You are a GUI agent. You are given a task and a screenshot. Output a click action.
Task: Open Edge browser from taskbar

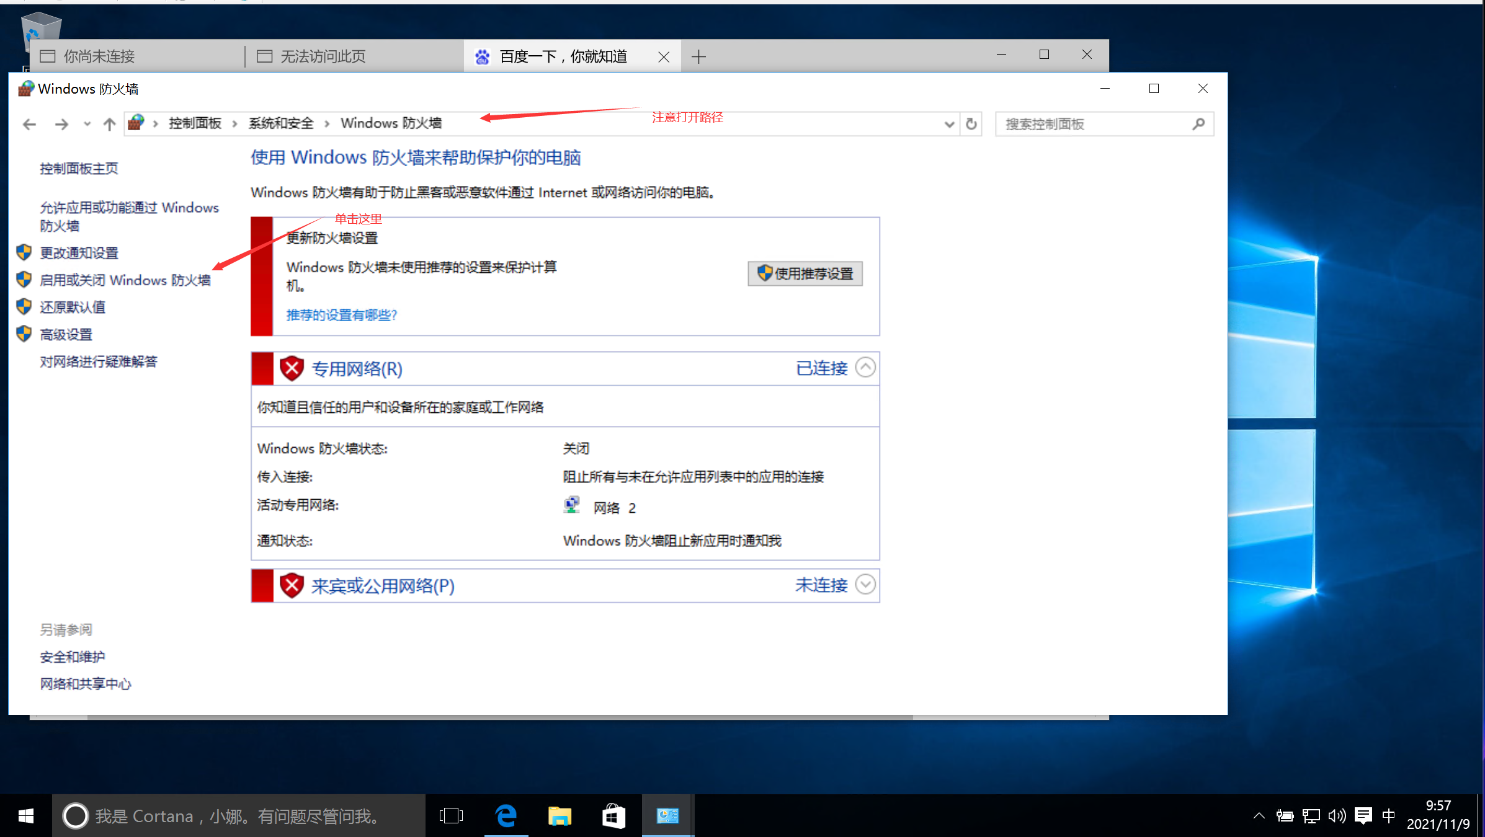[506, 816]
